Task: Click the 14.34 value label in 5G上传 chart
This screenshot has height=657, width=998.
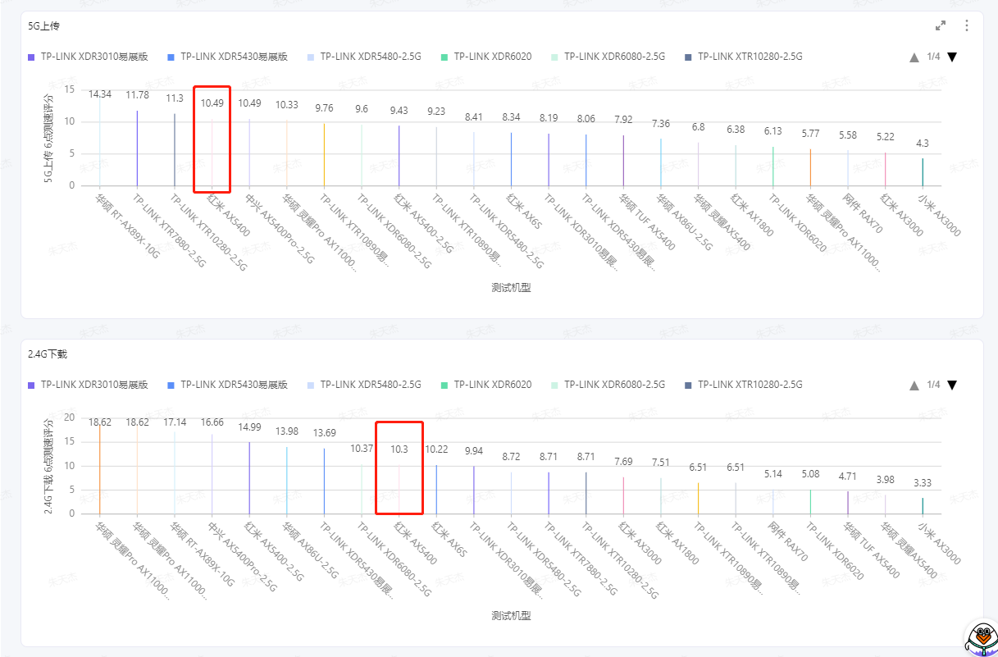Action: 100,95
